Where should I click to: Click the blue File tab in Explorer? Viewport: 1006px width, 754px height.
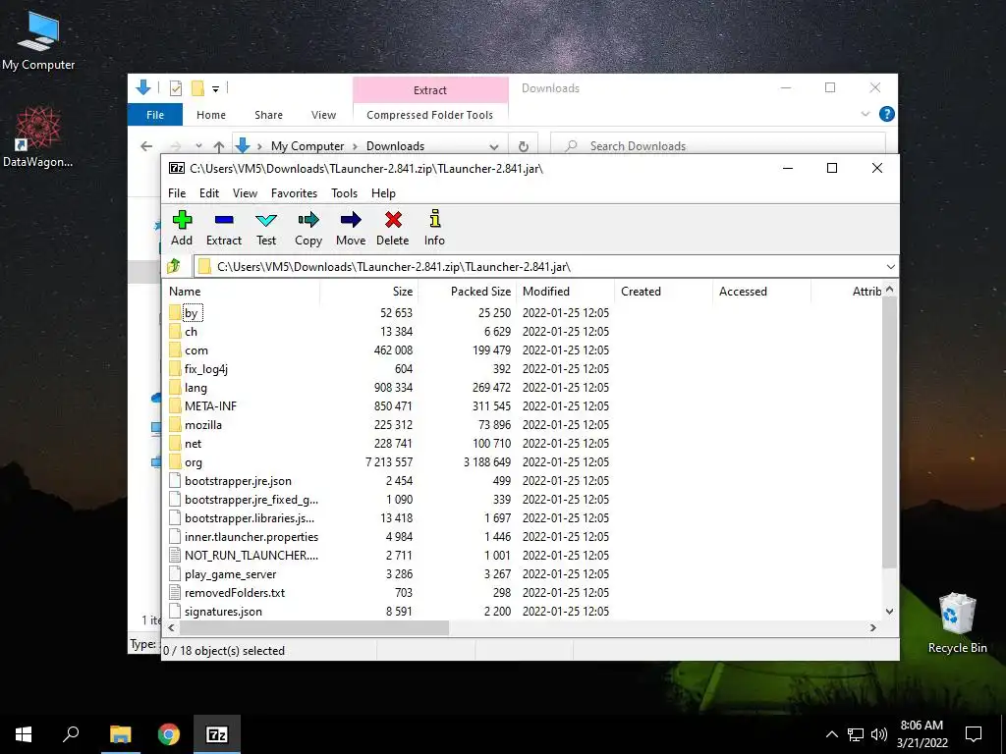pyautogui.click(x=155, y=115)
